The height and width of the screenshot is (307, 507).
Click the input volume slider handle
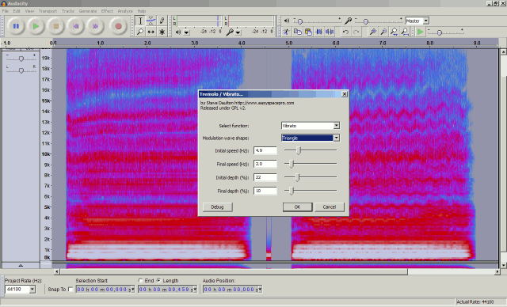click(366, 21)
